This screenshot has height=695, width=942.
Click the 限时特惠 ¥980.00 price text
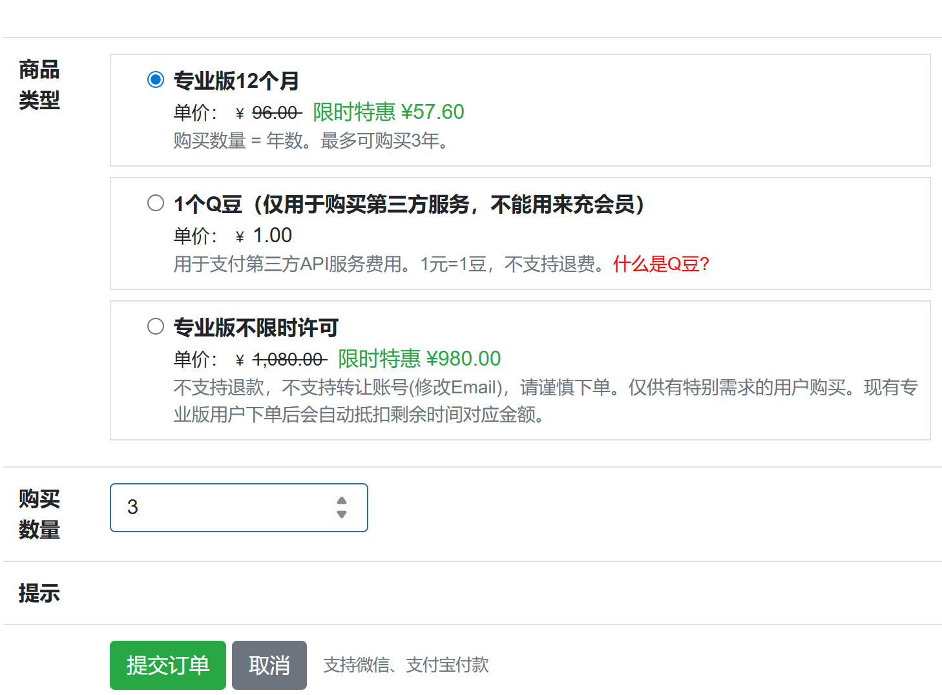(x=419, y=358)
